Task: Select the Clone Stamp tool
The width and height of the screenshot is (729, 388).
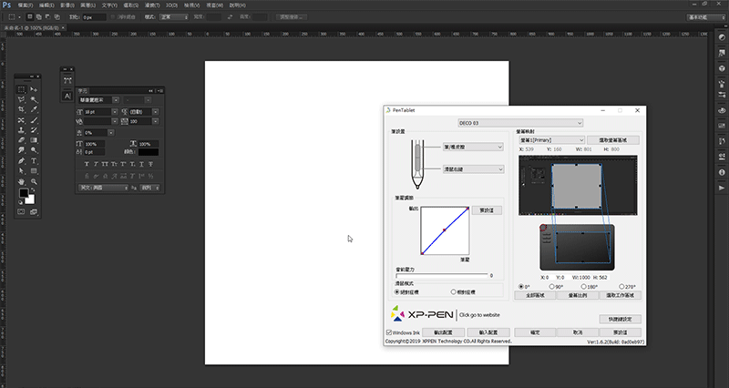Action: click(21, 130)
